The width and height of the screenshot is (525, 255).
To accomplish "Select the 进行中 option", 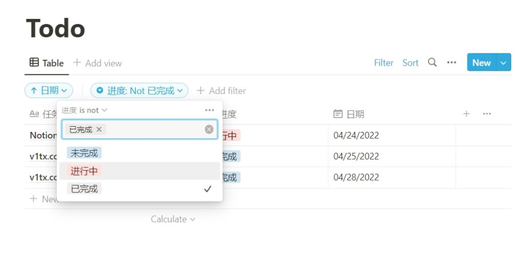I will coord(140,171).
